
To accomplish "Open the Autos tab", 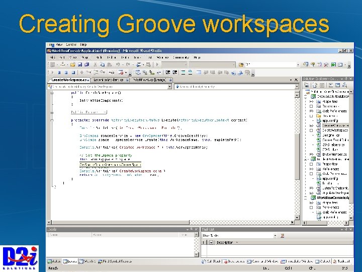I will point(54,261).
